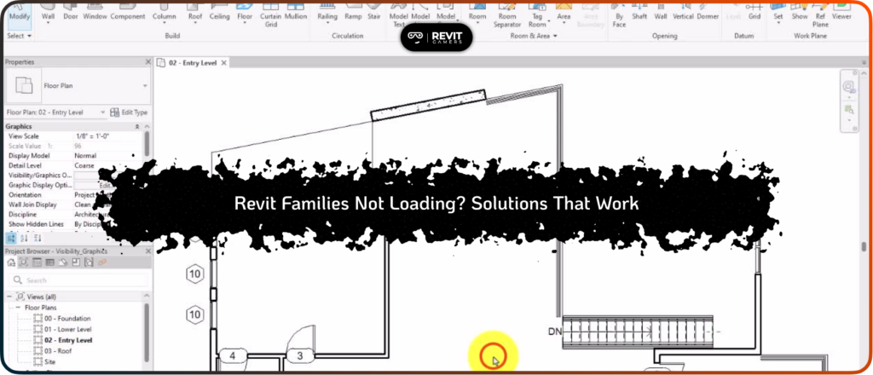Select the Shaft opening tool

point(639,12)
